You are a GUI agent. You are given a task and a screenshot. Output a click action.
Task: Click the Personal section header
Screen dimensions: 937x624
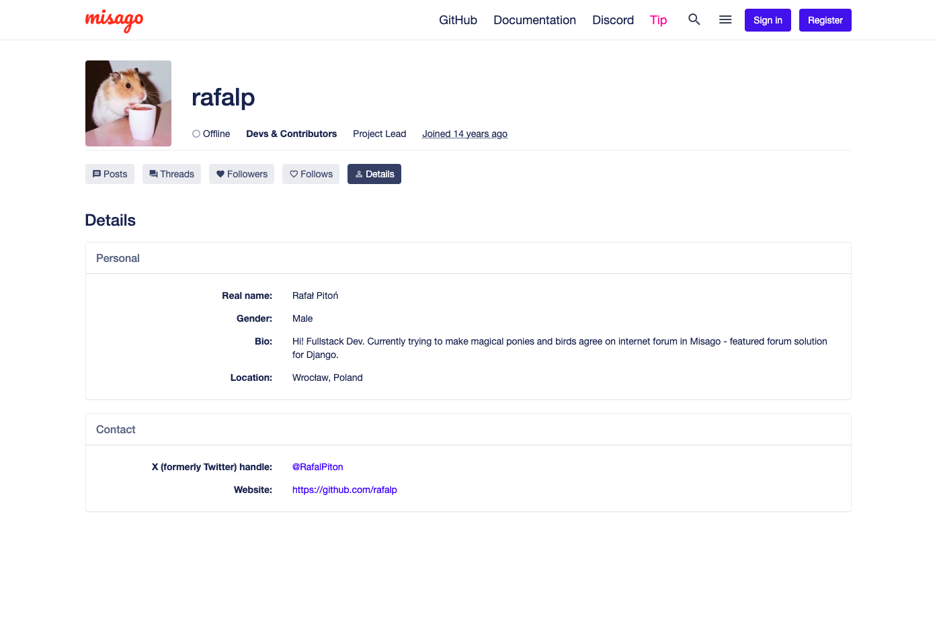point(468,258)
